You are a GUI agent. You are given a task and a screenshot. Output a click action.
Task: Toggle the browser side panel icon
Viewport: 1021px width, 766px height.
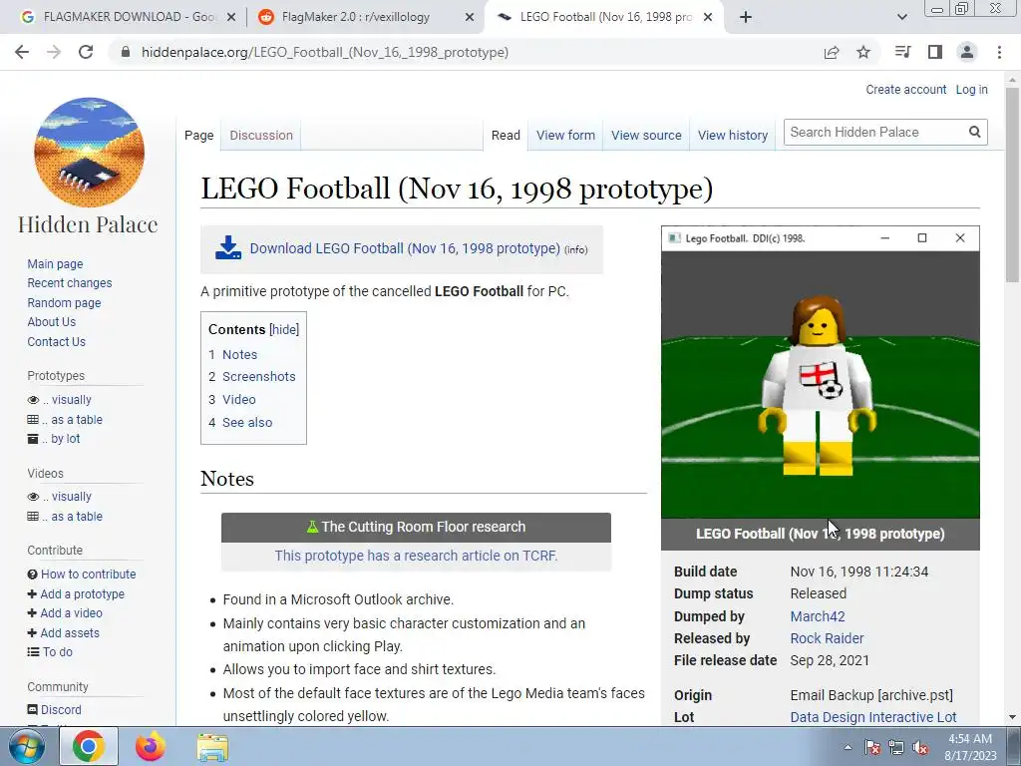pyautogui.click(x=935, y=52)
